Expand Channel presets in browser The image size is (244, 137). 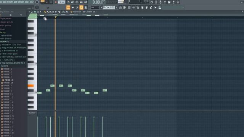pos(6,22)
